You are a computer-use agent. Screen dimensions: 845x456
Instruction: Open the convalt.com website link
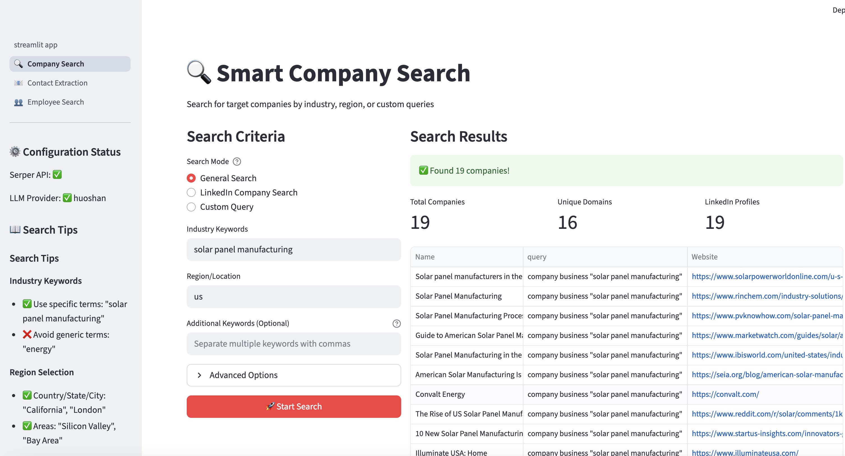point(725,394)
